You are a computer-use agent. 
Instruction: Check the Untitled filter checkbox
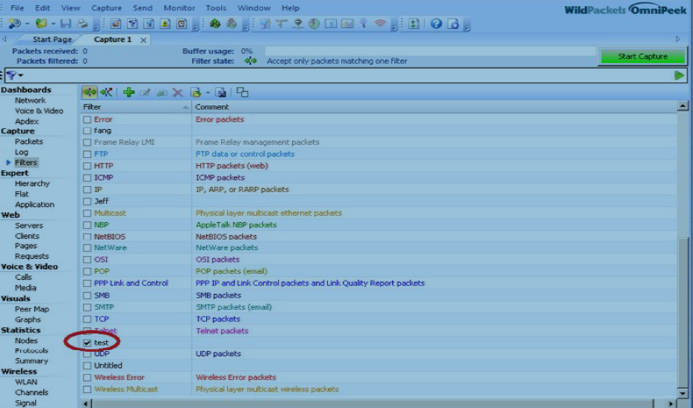click(87, 366)
